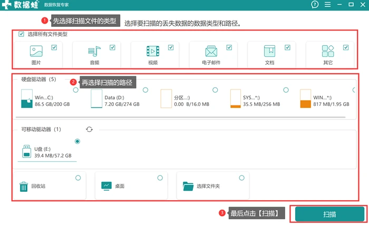Click the 回收站 recycle bin trash icon

click(24, 187)
